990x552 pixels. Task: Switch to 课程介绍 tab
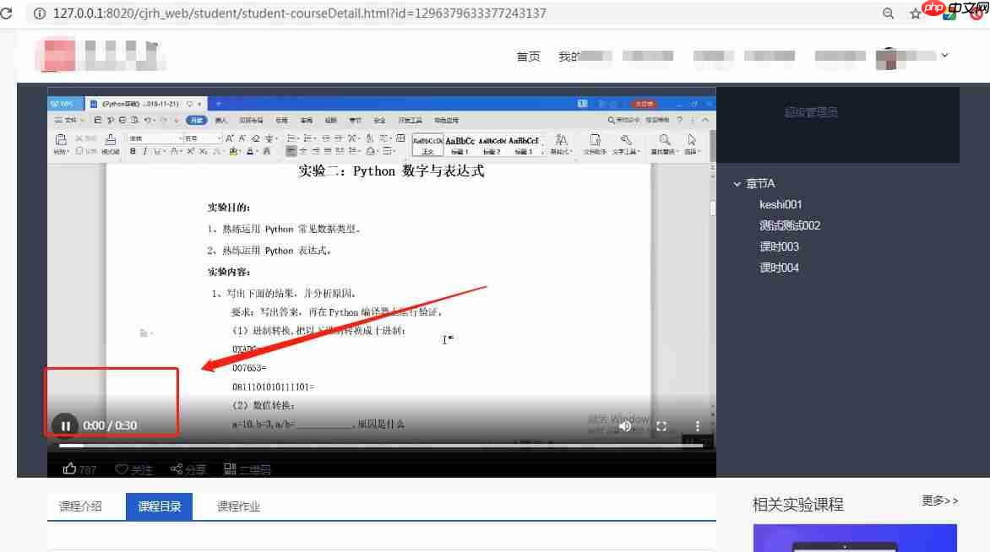(80, 506)
